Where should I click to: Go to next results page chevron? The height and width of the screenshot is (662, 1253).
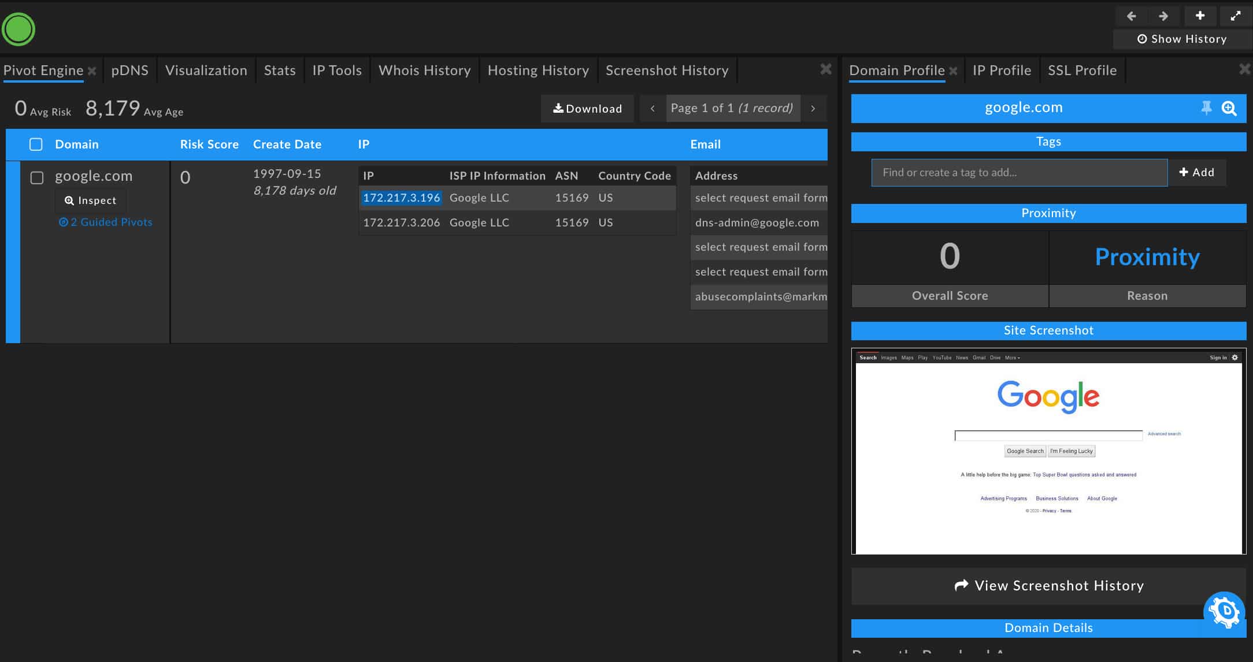point(813,109)
